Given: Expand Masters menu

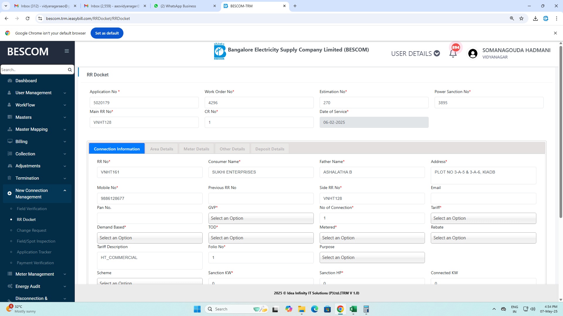Looking at the screenshot, I should (37, 117).
